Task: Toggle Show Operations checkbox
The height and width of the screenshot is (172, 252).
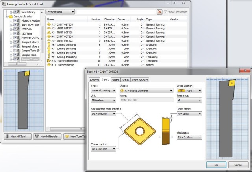Action: 165,12
